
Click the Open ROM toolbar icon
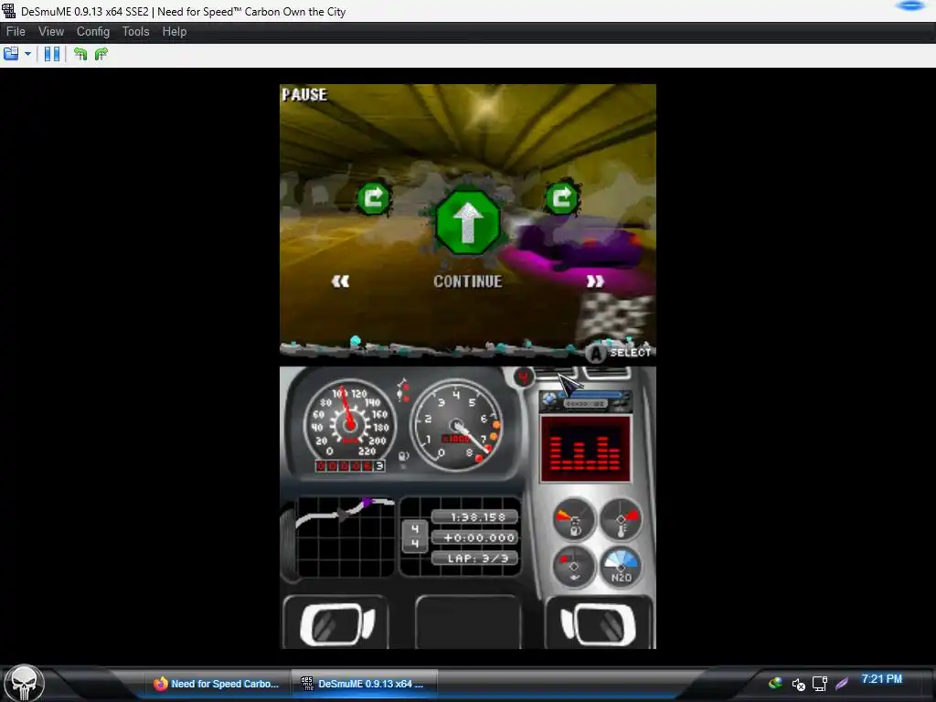click(11, 54)
